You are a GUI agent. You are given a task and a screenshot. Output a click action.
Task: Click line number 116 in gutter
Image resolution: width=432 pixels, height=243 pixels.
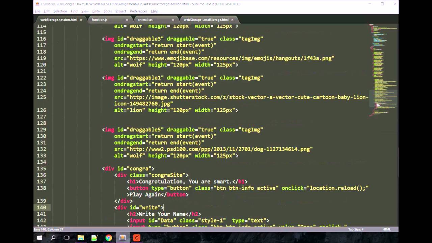pyautogui.click(x=42, y=39)
